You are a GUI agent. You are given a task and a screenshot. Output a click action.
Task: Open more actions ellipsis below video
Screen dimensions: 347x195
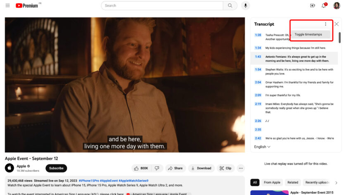pos(241,168)
